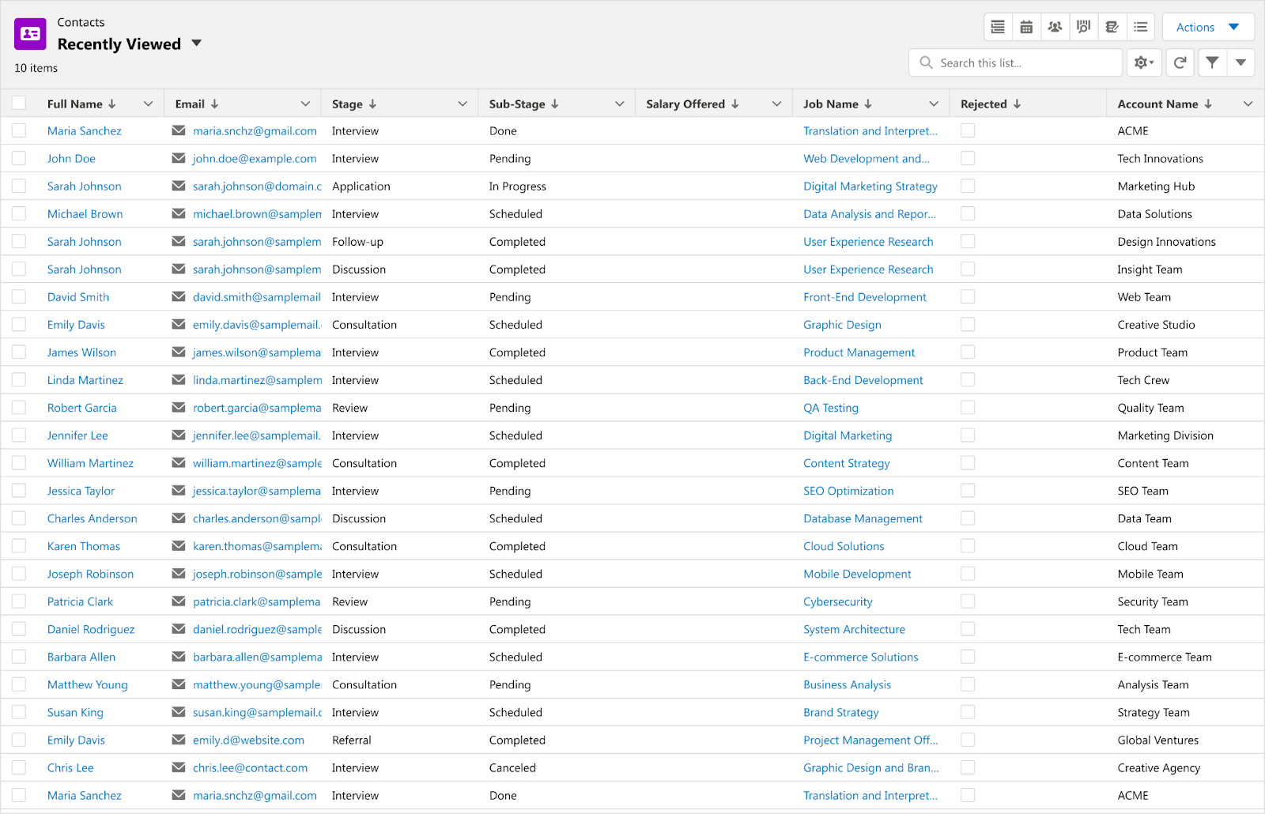Select all rows with header checkbox

[x=19, y=104]
